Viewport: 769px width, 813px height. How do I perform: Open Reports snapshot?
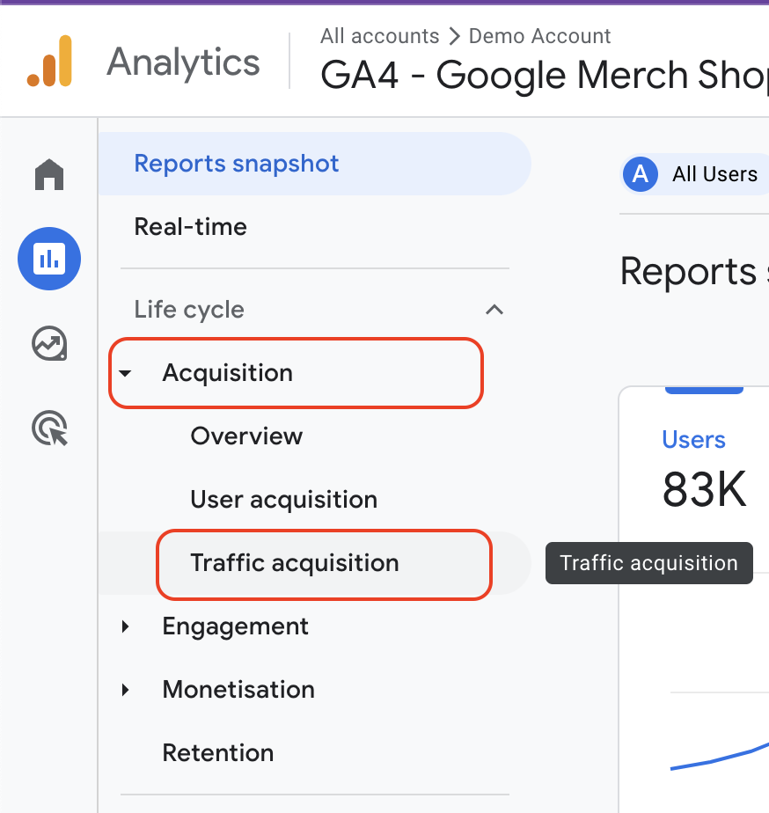315,164
